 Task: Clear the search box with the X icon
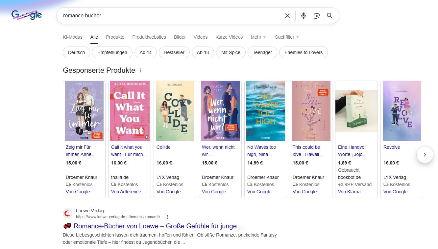(287, 16)
